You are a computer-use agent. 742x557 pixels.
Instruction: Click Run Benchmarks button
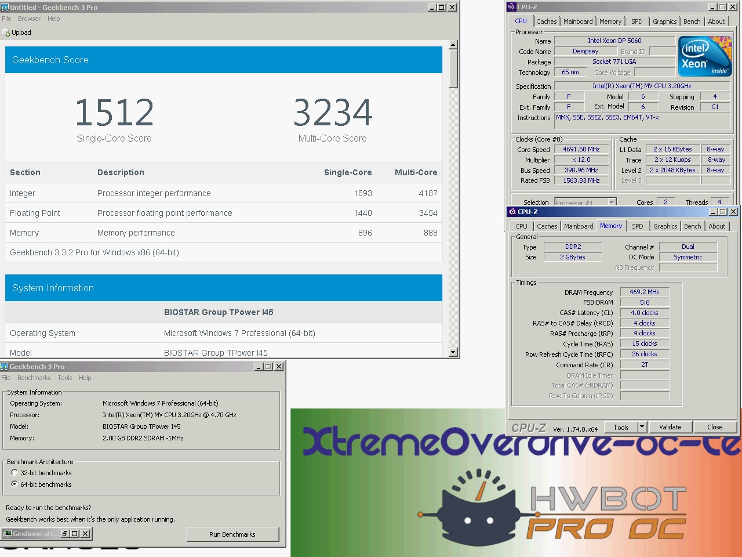(232, 534)
